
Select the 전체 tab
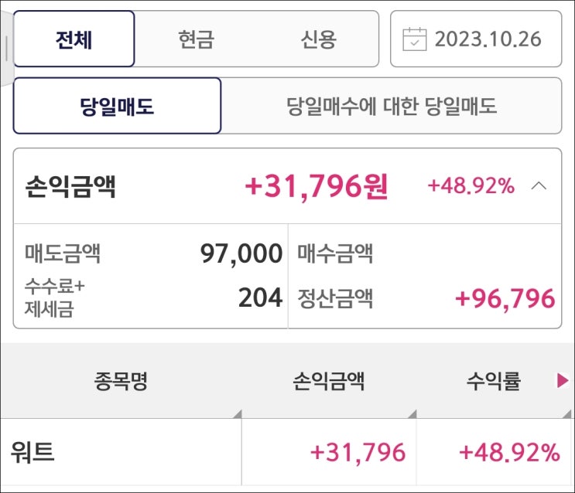[74, 39]
